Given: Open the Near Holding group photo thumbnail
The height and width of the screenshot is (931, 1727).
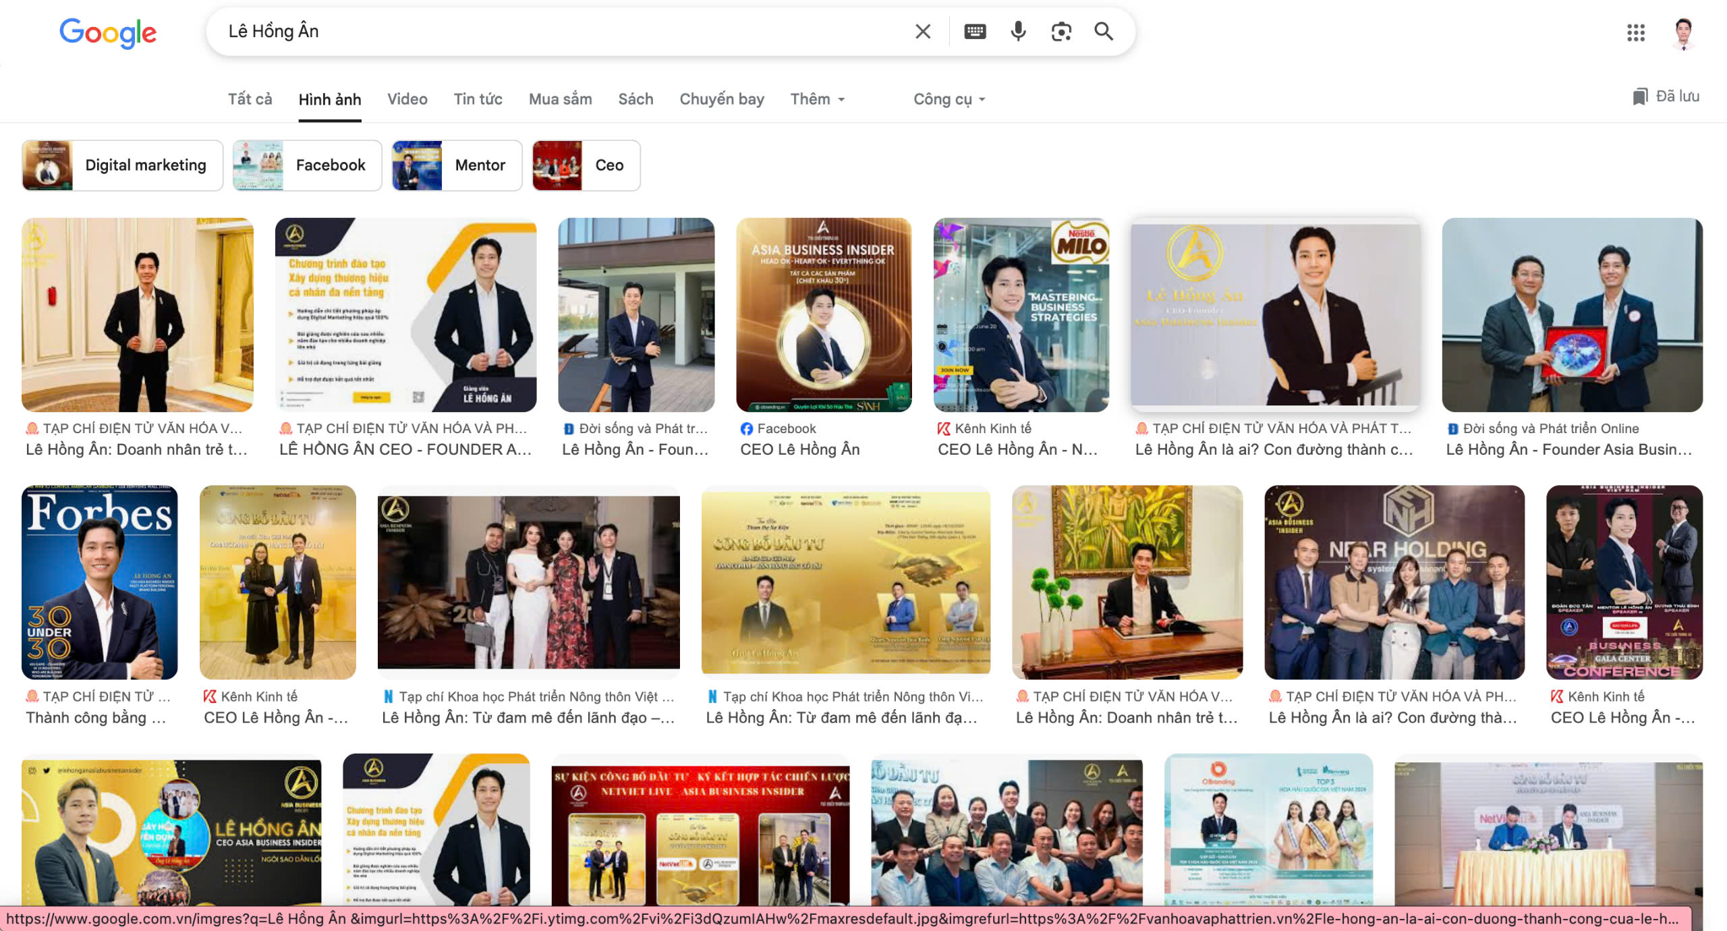Looking at the screenshot, I should 1394,582.
